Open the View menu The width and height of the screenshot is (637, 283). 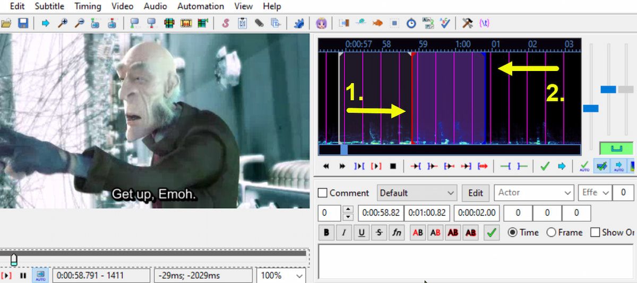pyautogui.click(x=243, y=6)
